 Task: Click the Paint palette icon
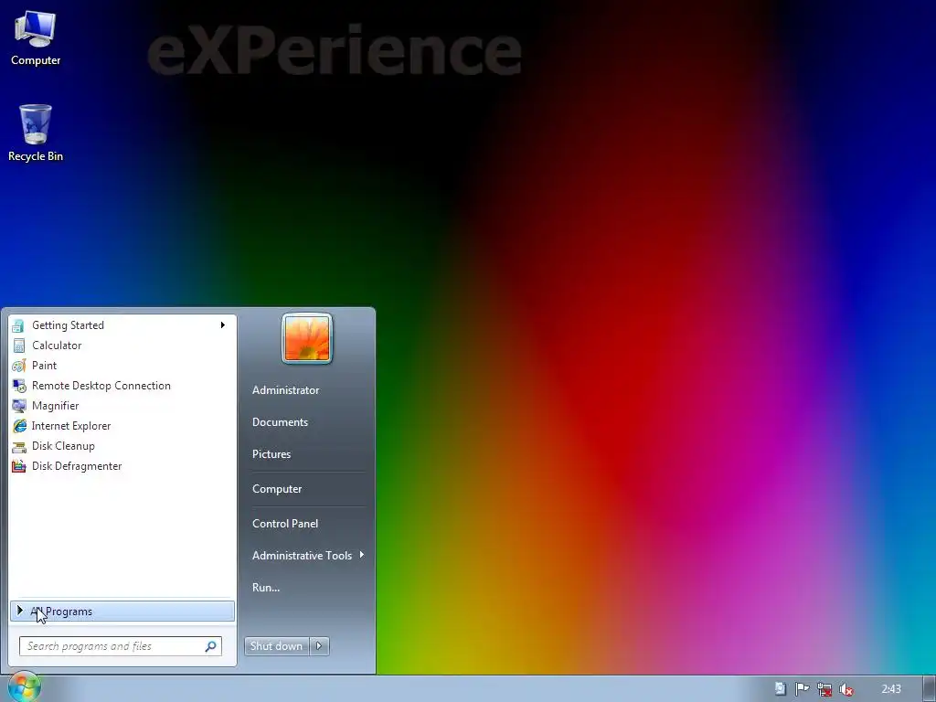[x=18, y=366]
